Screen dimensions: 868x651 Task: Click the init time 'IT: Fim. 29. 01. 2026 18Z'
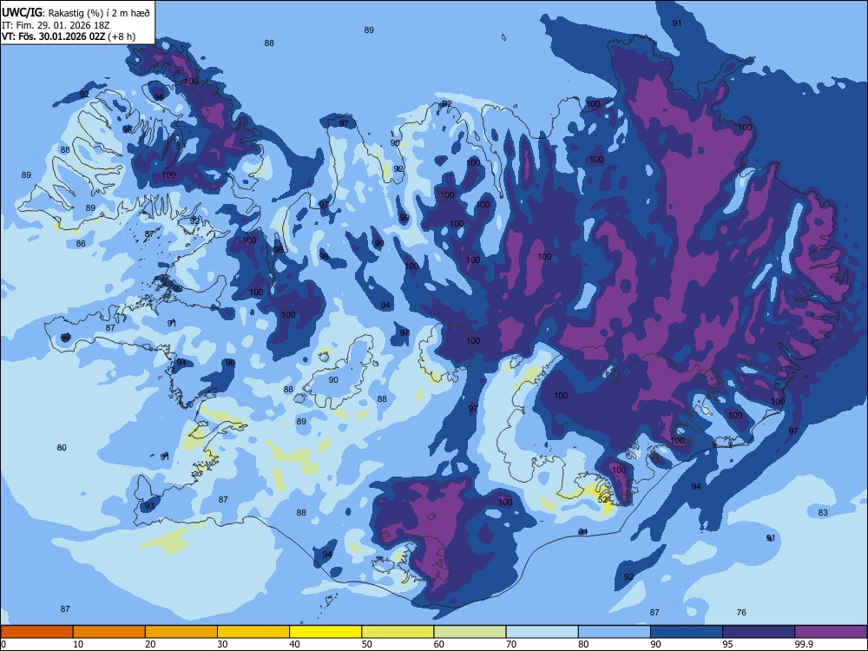point(56,25)
